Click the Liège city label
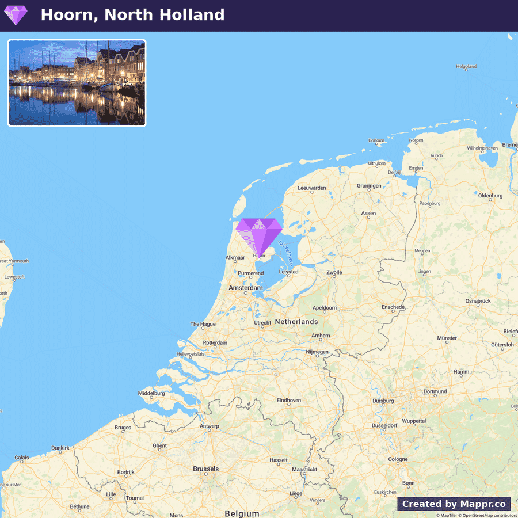 (296, 494)
